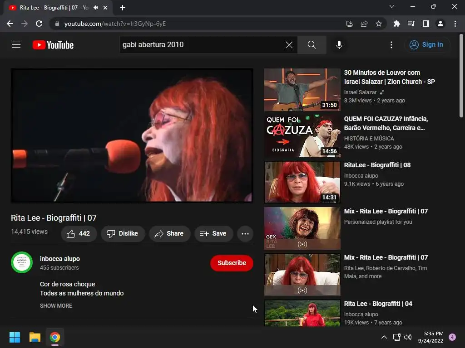Open File Explorer from taskbar
The height and width of the screenshot is (348, 465).
click(x=35, y=337)
